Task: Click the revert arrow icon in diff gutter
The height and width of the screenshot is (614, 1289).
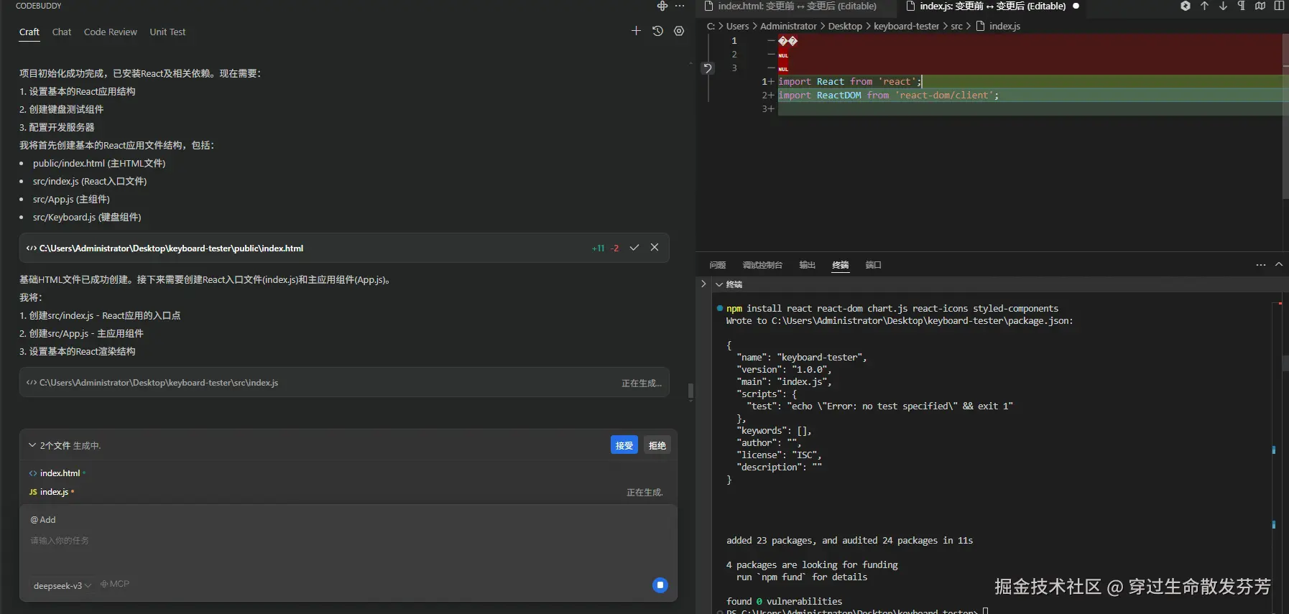Action: pyautogui.click(x=708, y=68)
